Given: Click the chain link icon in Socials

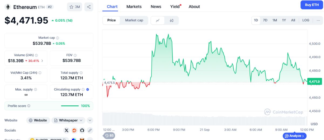Looking at the screenshot, I should pos(90,130).
